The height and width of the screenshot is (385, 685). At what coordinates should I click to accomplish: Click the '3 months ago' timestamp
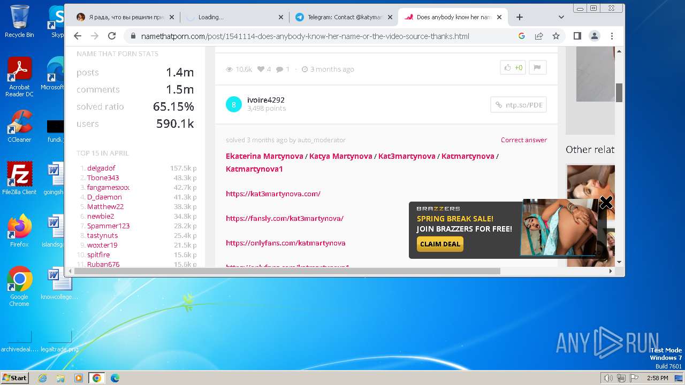tap(332, 69)
